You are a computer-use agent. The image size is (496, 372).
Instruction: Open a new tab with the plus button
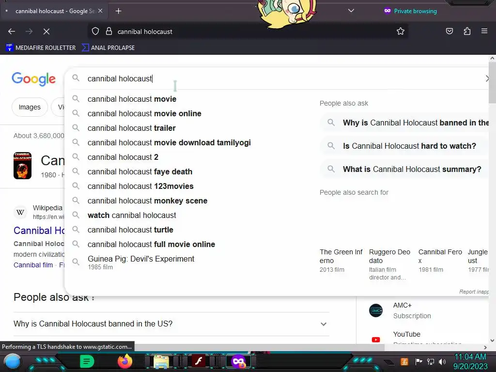118,11
